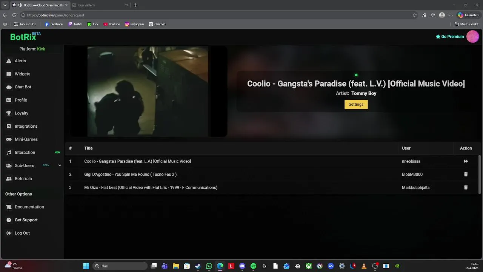Open WhatsApp from the taskbar
This screenshot has width=483, height=272.
point(209,266)
